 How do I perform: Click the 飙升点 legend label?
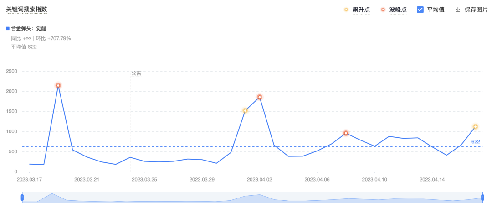pyautogui.click(x=361, y=10)
